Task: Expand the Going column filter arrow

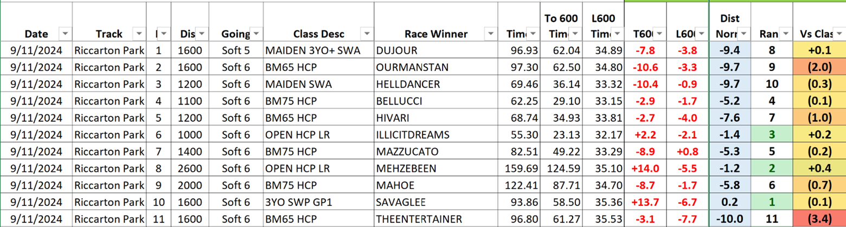Action: coord(255,34)
